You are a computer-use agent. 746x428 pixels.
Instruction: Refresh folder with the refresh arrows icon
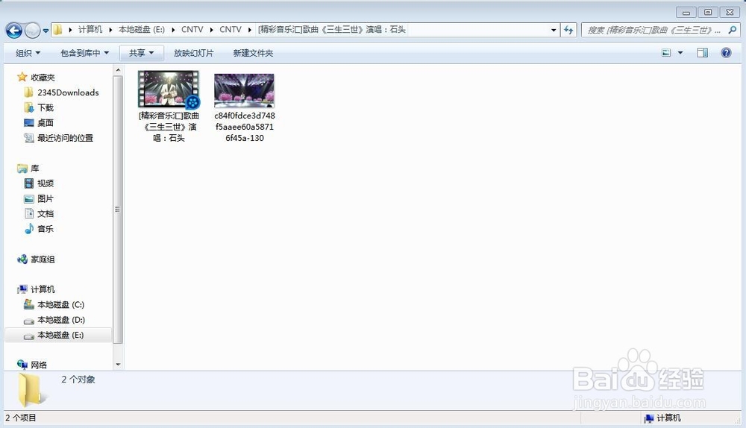(568, 30)
